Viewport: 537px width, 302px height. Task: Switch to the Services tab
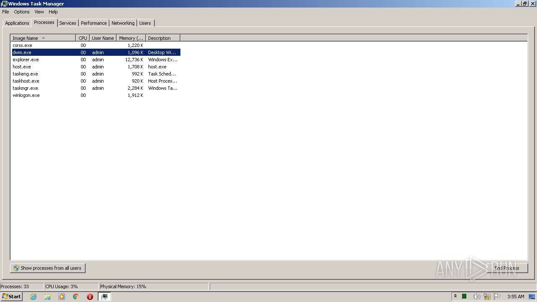point(68,23)
